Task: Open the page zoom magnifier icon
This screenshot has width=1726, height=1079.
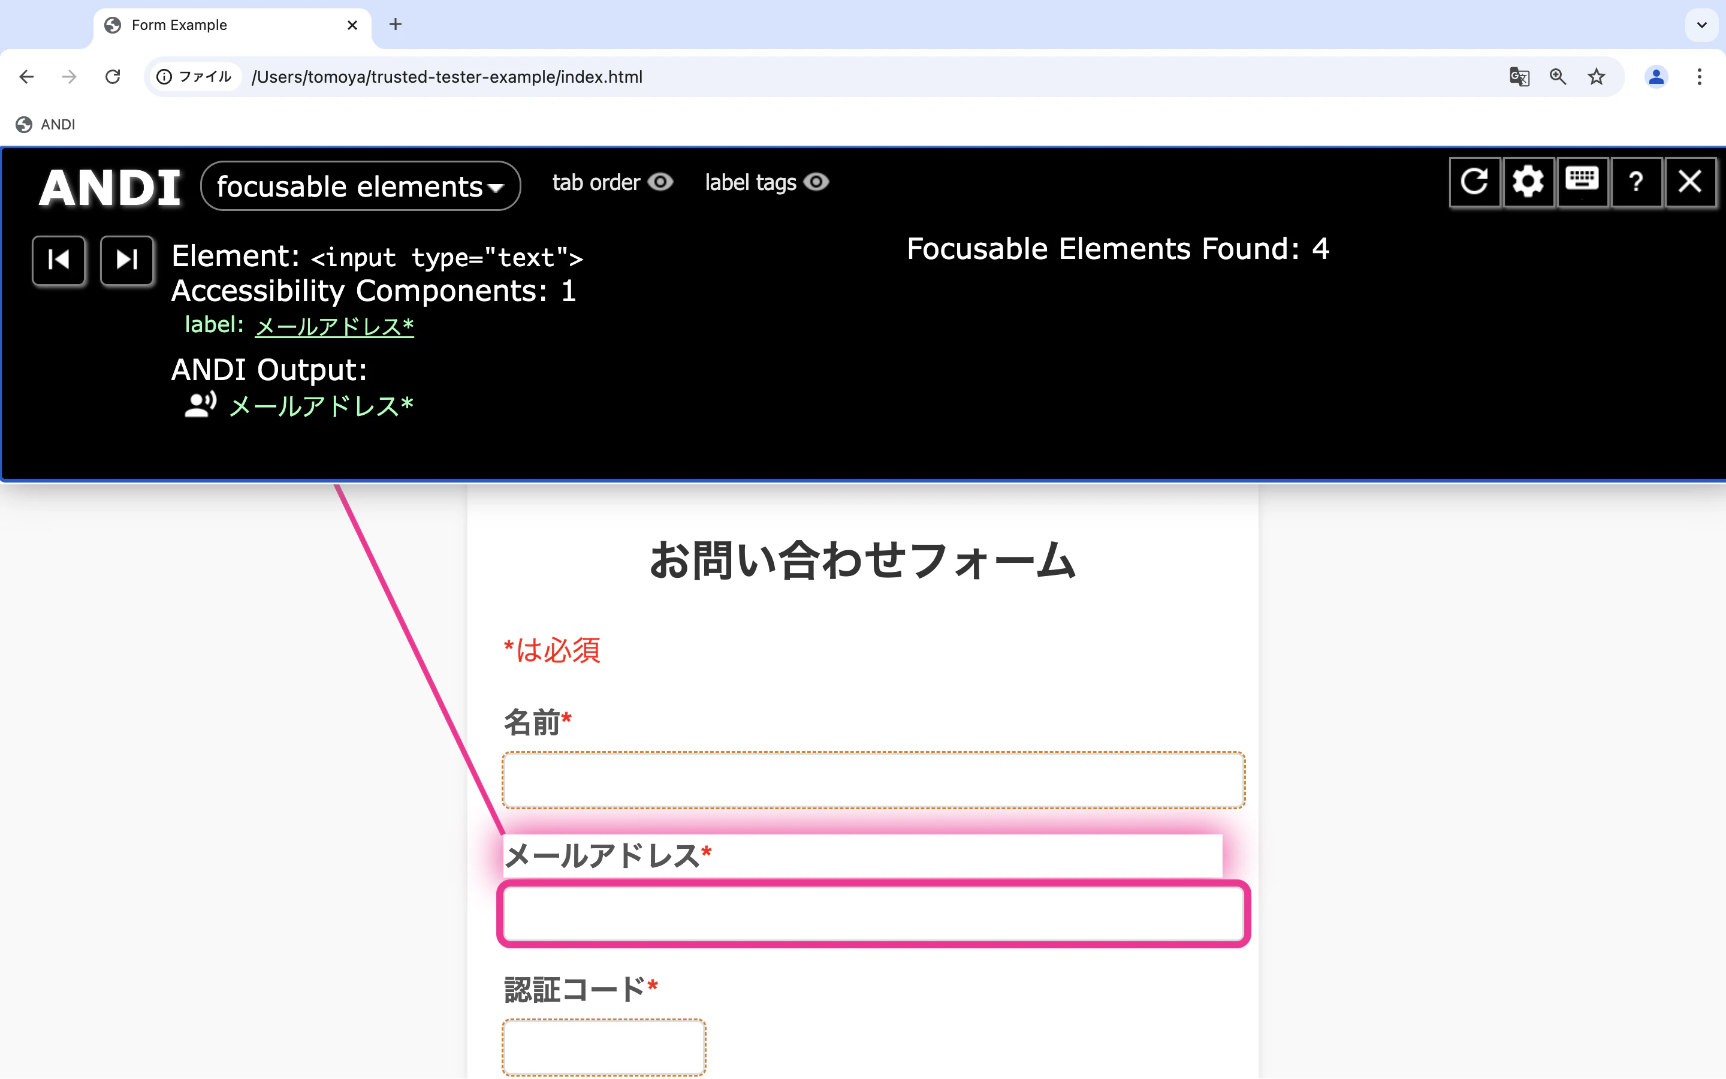Action: [x=1558, y=76]
